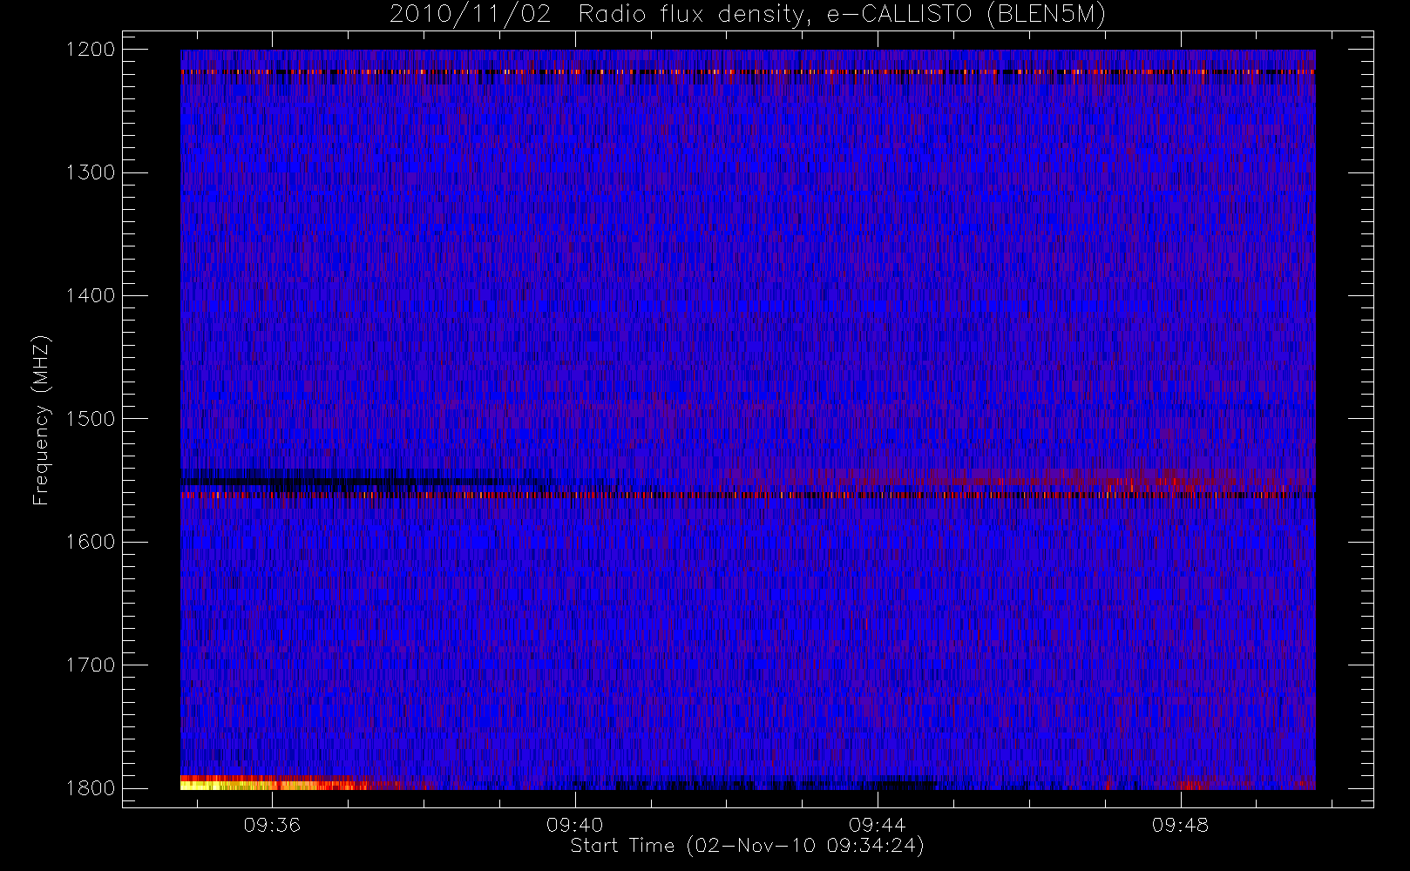1410x871 pixels.
Task: Click the 09:36 time tick label
Action: tap(272, 825)
